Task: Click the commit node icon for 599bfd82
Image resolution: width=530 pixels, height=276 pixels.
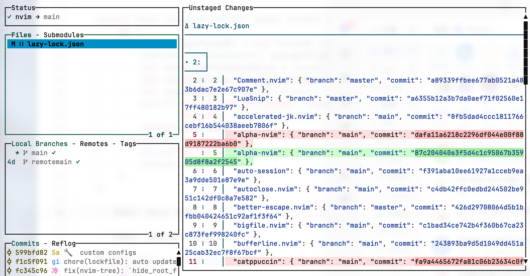Action: coord(9,252)
